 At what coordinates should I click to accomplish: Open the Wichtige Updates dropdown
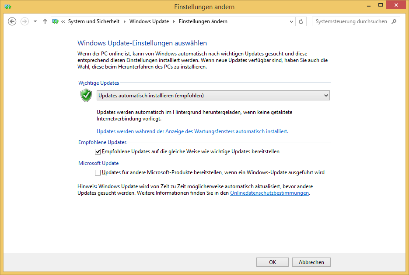213,96
